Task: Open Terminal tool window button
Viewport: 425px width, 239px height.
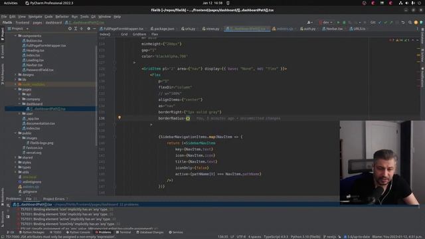Action: pyautogui.click(x=124, y=232)
